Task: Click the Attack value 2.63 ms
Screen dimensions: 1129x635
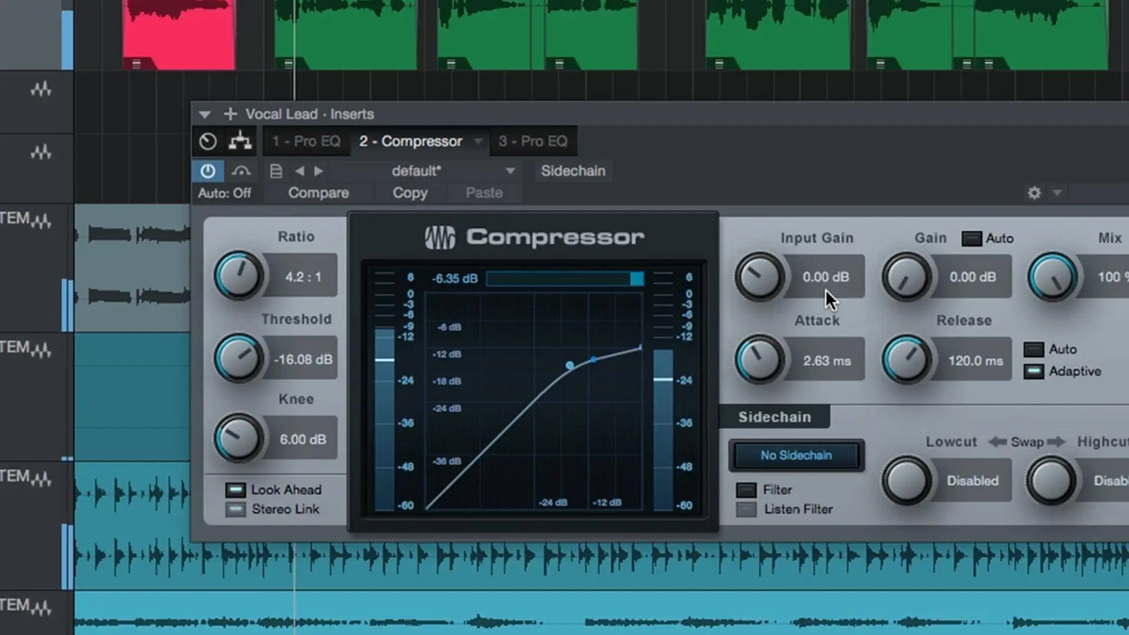Action: 827,360
